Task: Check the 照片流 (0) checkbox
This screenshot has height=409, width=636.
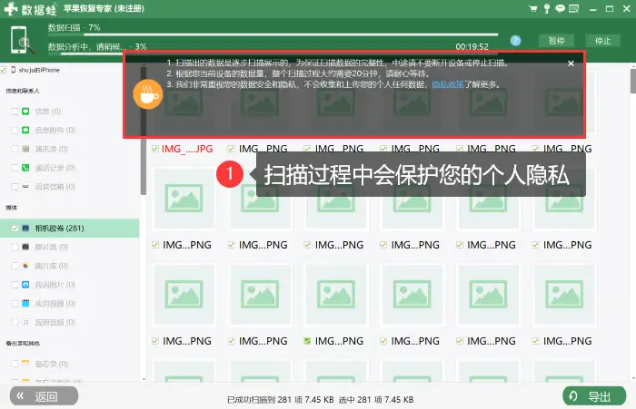Action: tap(15, 247)
